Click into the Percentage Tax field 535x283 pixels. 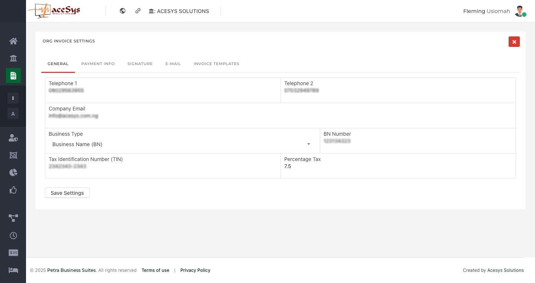click(398, 167)
